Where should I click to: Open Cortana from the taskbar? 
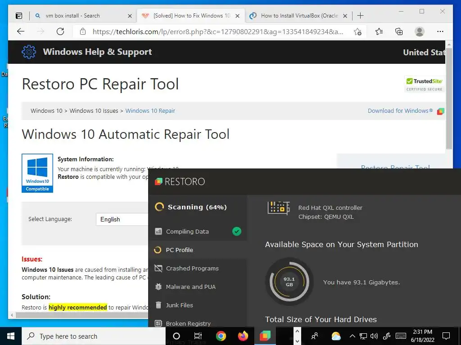pyautogui.click(x=176, y=336)
